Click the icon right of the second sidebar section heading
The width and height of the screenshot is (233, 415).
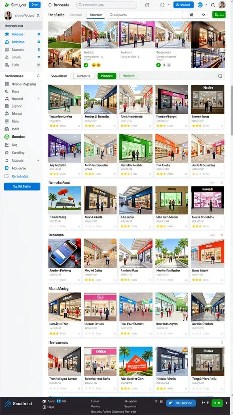38,76
